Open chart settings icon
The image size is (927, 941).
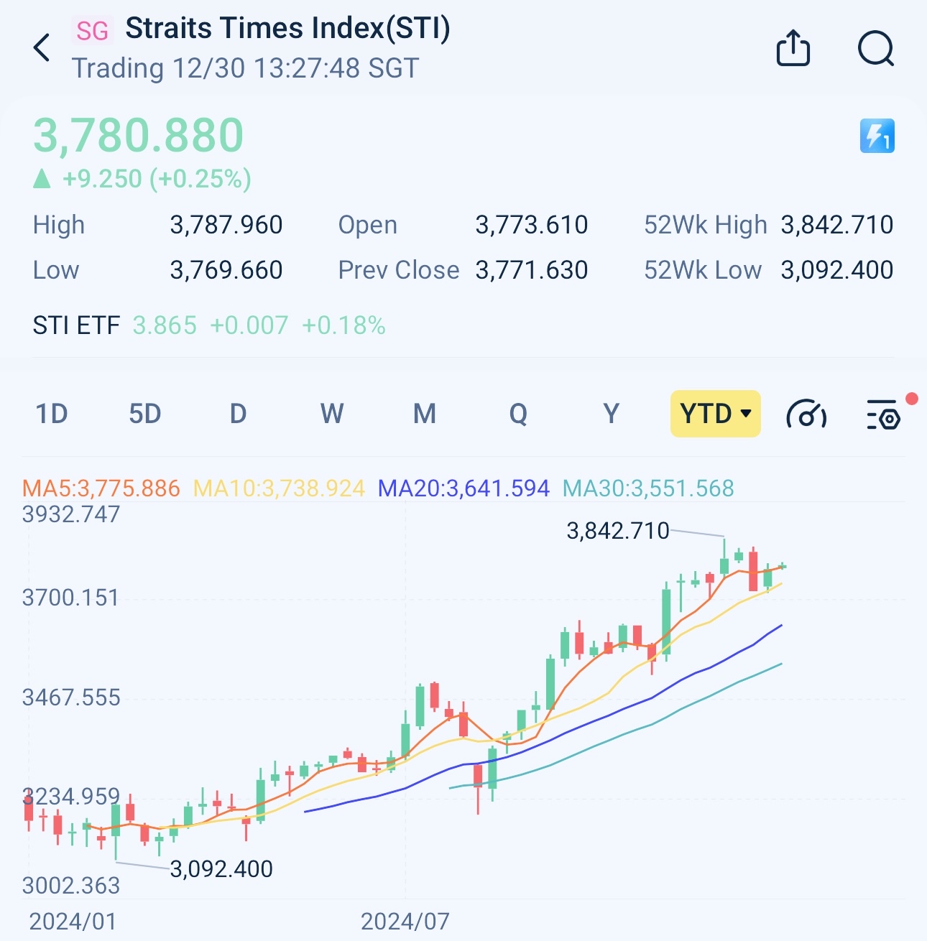(883, 414)
